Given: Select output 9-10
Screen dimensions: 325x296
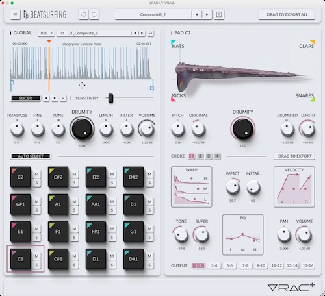Looking at the screenshot, I should (x=261, y=265).
